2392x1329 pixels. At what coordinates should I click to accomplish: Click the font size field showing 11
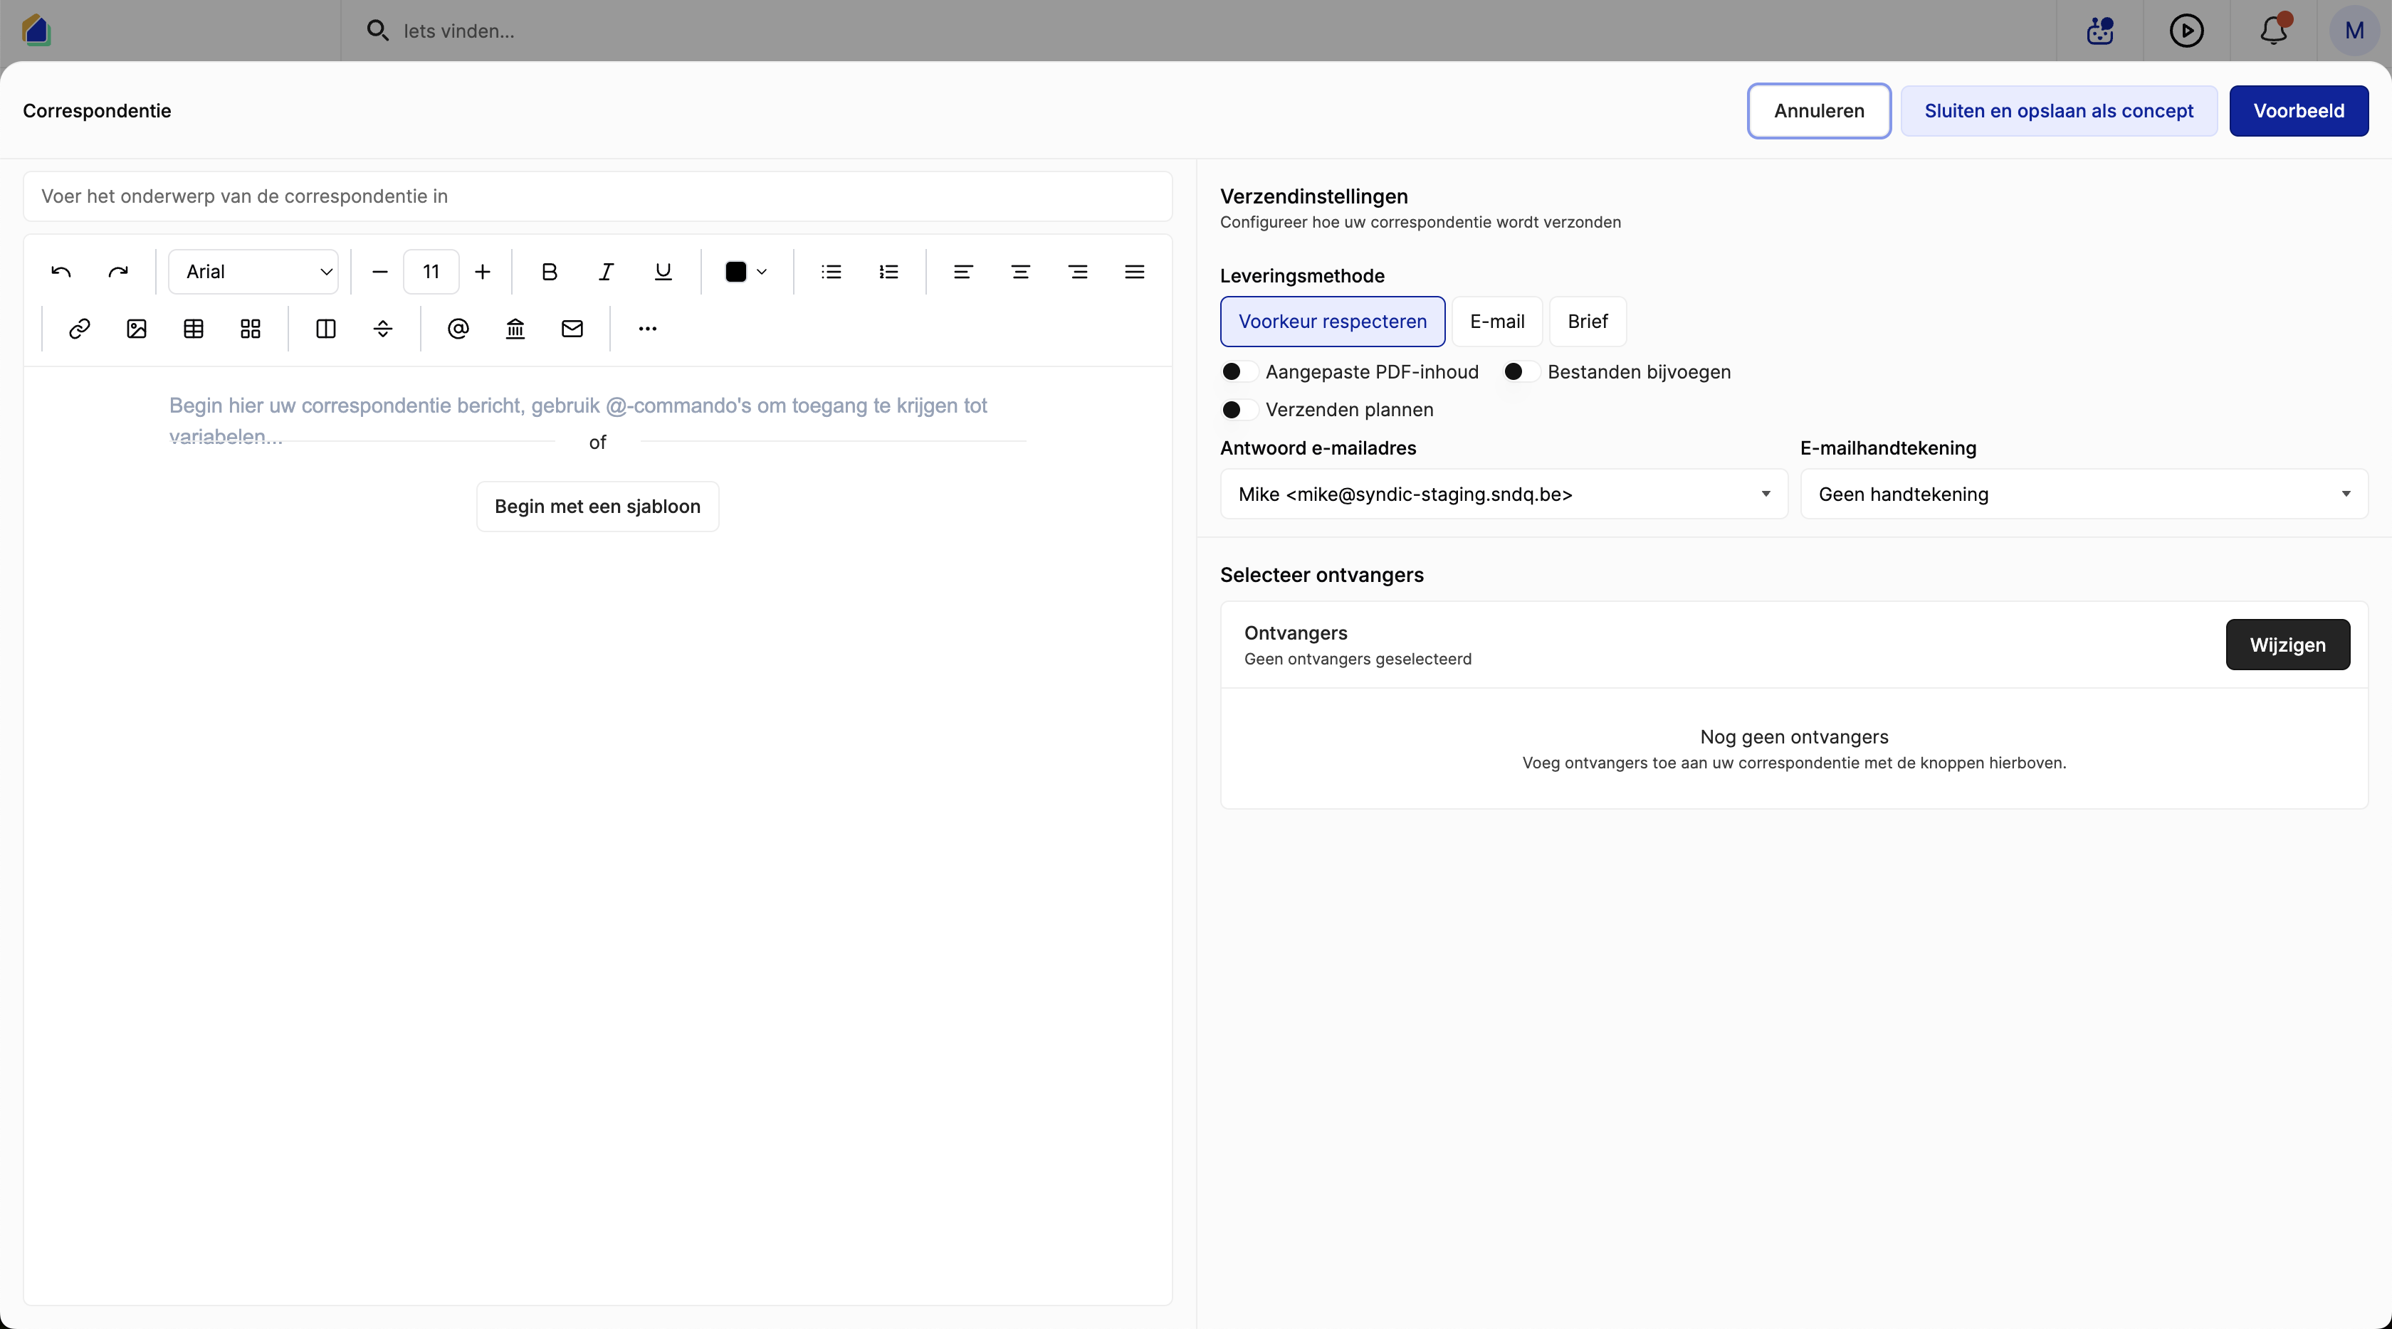431,272
